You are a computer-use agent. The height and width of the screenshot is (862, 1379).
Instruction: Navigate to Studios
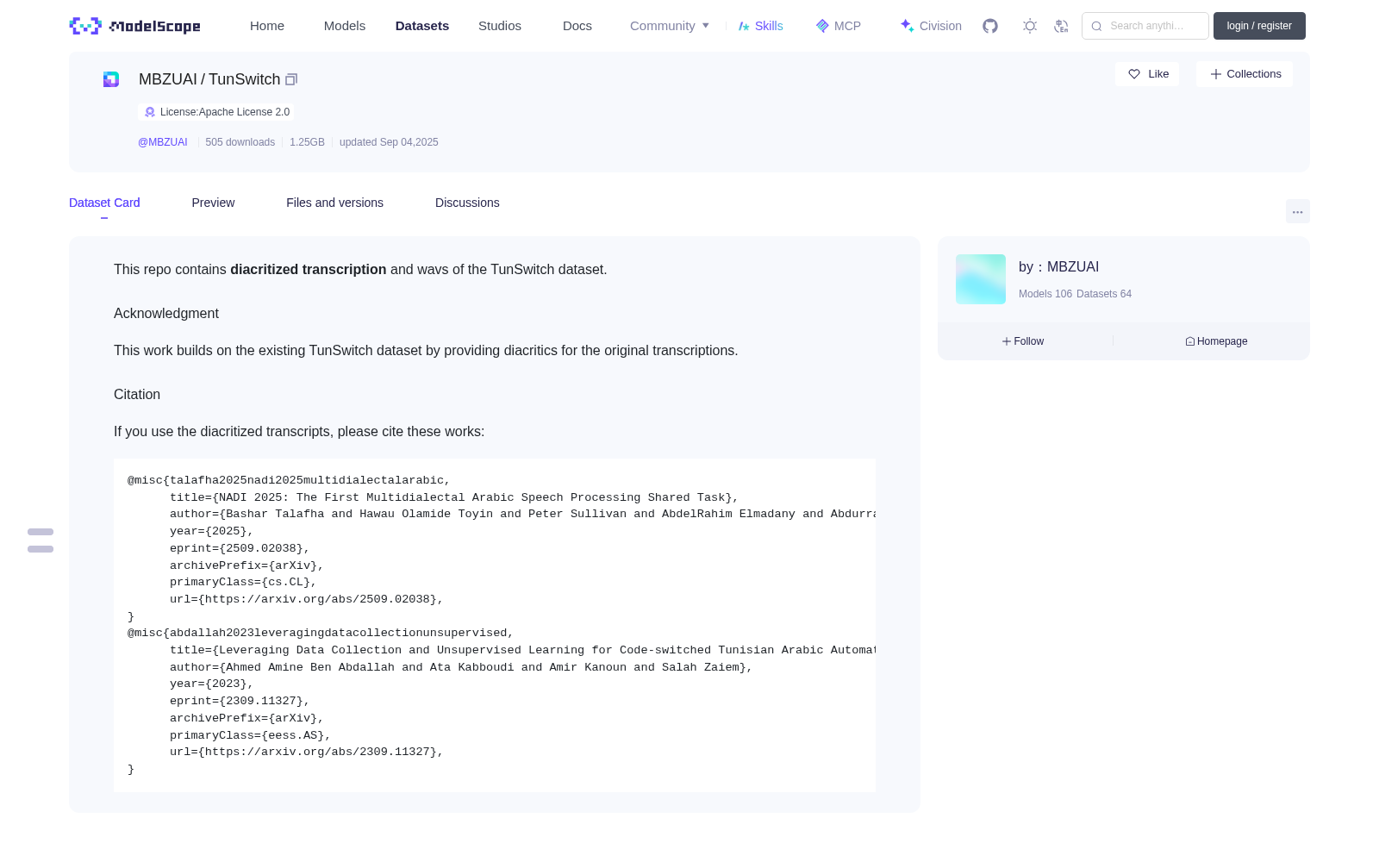click(500, 26)
